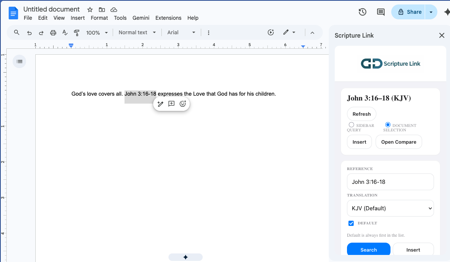Select the Sidebar Query radio option

pyautogui.click(x=351, y=125)
